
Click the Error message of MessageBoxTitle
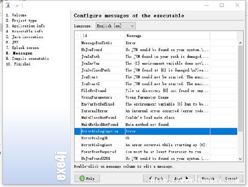coord(131,43)
